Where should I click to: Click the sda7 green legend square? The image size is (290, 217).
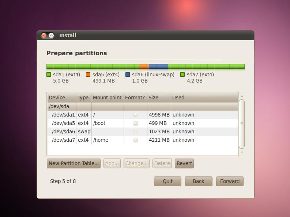(182, 75)
